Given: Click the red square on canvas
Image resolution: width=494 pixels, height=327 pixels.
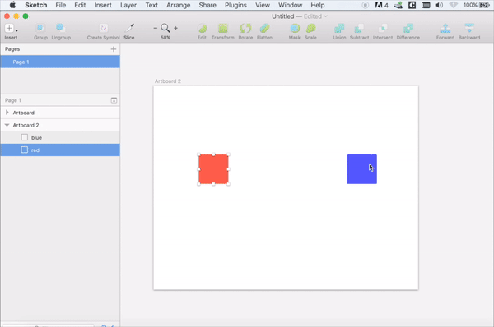Looking at the screenshot, I should 213,169.
